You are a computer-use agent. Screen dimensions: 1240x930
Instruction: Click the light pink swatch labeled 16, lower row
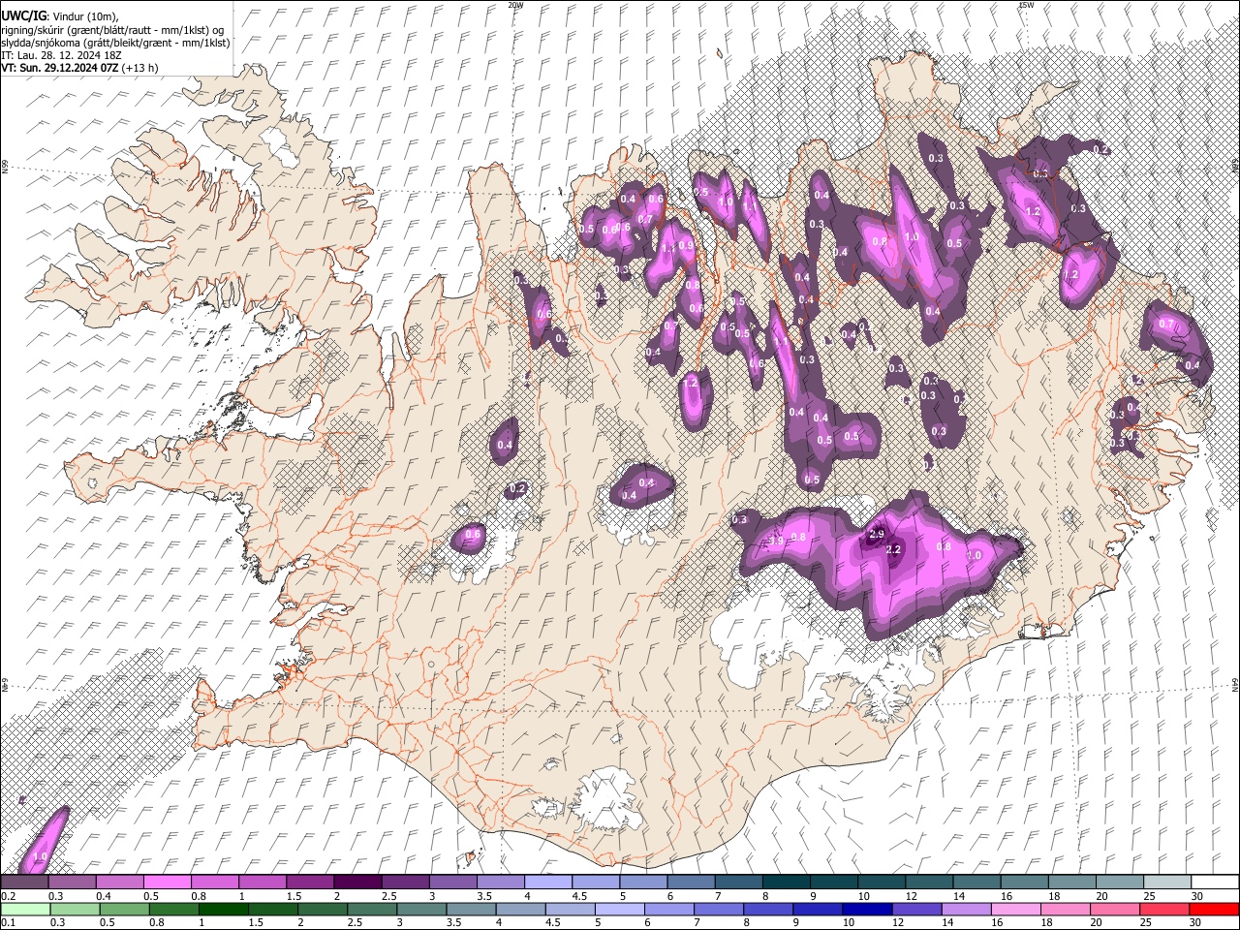[x=1014, y=909]
